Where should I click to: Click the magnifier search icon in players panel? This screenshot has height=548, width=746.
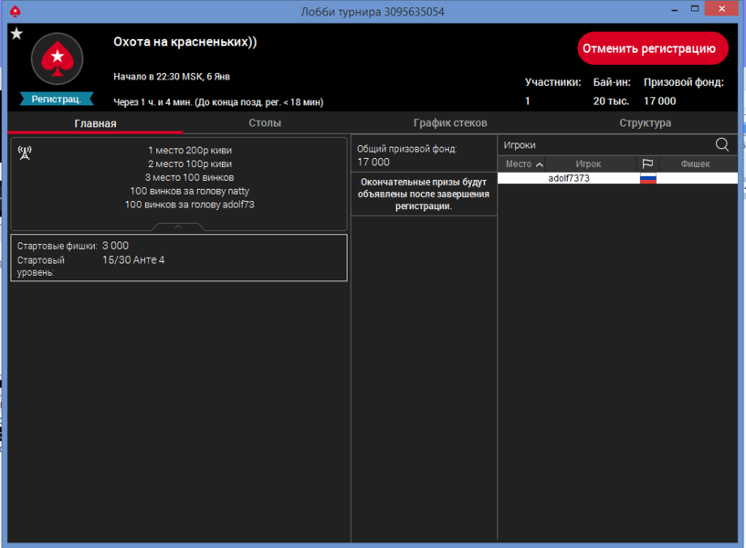tap(722, 144)
